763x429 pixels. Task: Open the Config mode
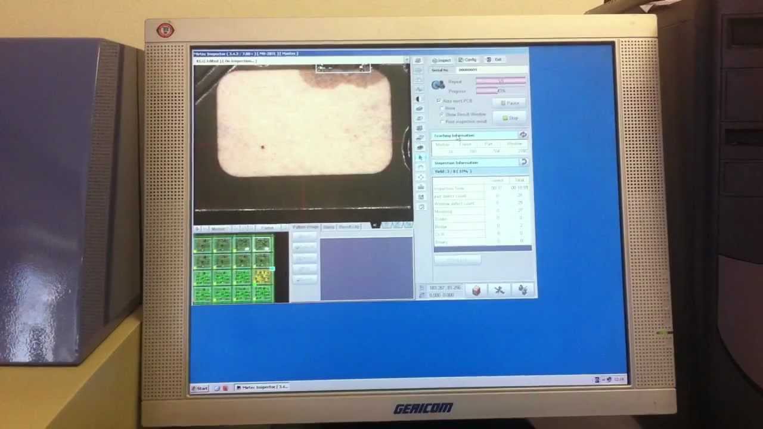pyautogui.click(x=468, y=60)
